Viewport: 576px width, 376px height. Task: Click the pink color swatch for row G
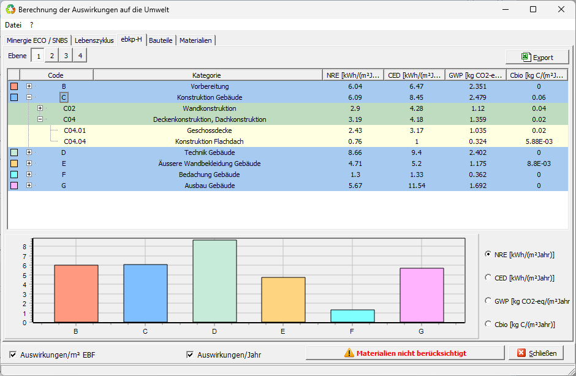(14, 186)
